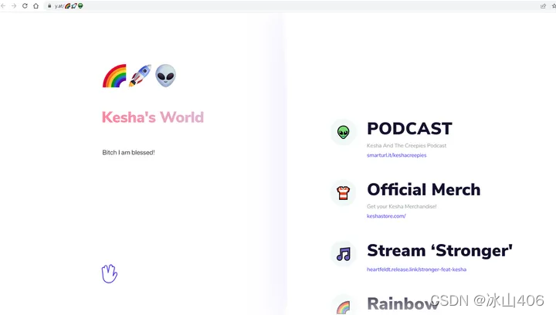Click the purple hand logo icon
Viewport: 556px width, 315px height.
point(109,273)
